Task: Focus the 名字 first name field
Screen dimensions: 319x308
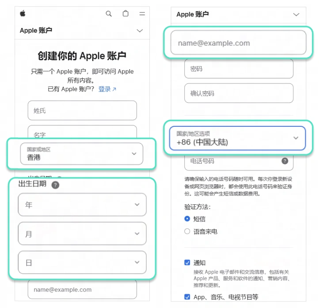Action: (82, 132)
